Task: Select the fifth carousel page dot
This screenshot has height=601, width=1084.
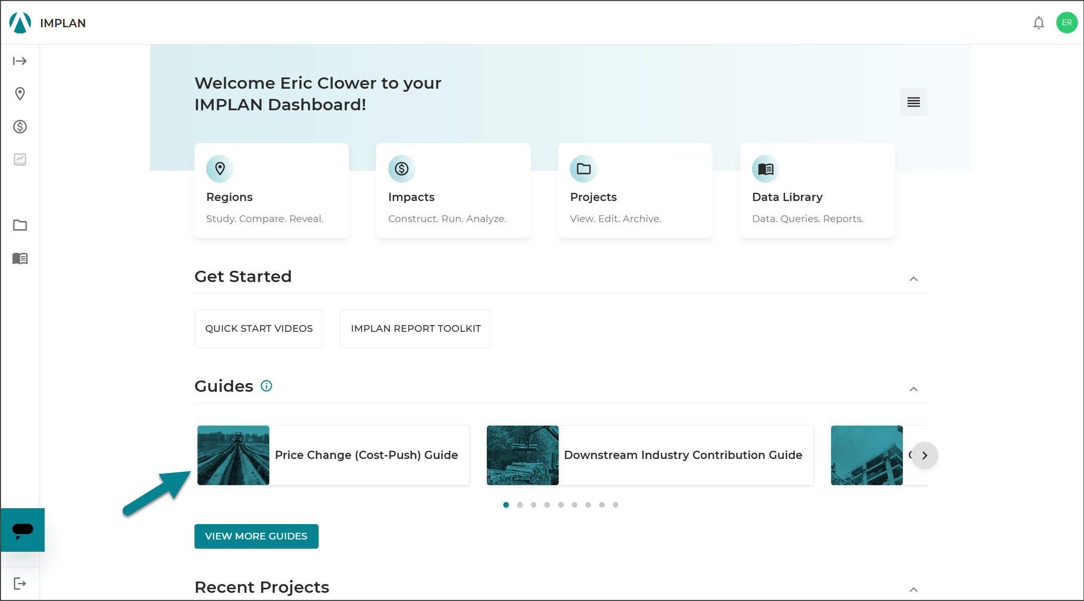Action: 561,505
